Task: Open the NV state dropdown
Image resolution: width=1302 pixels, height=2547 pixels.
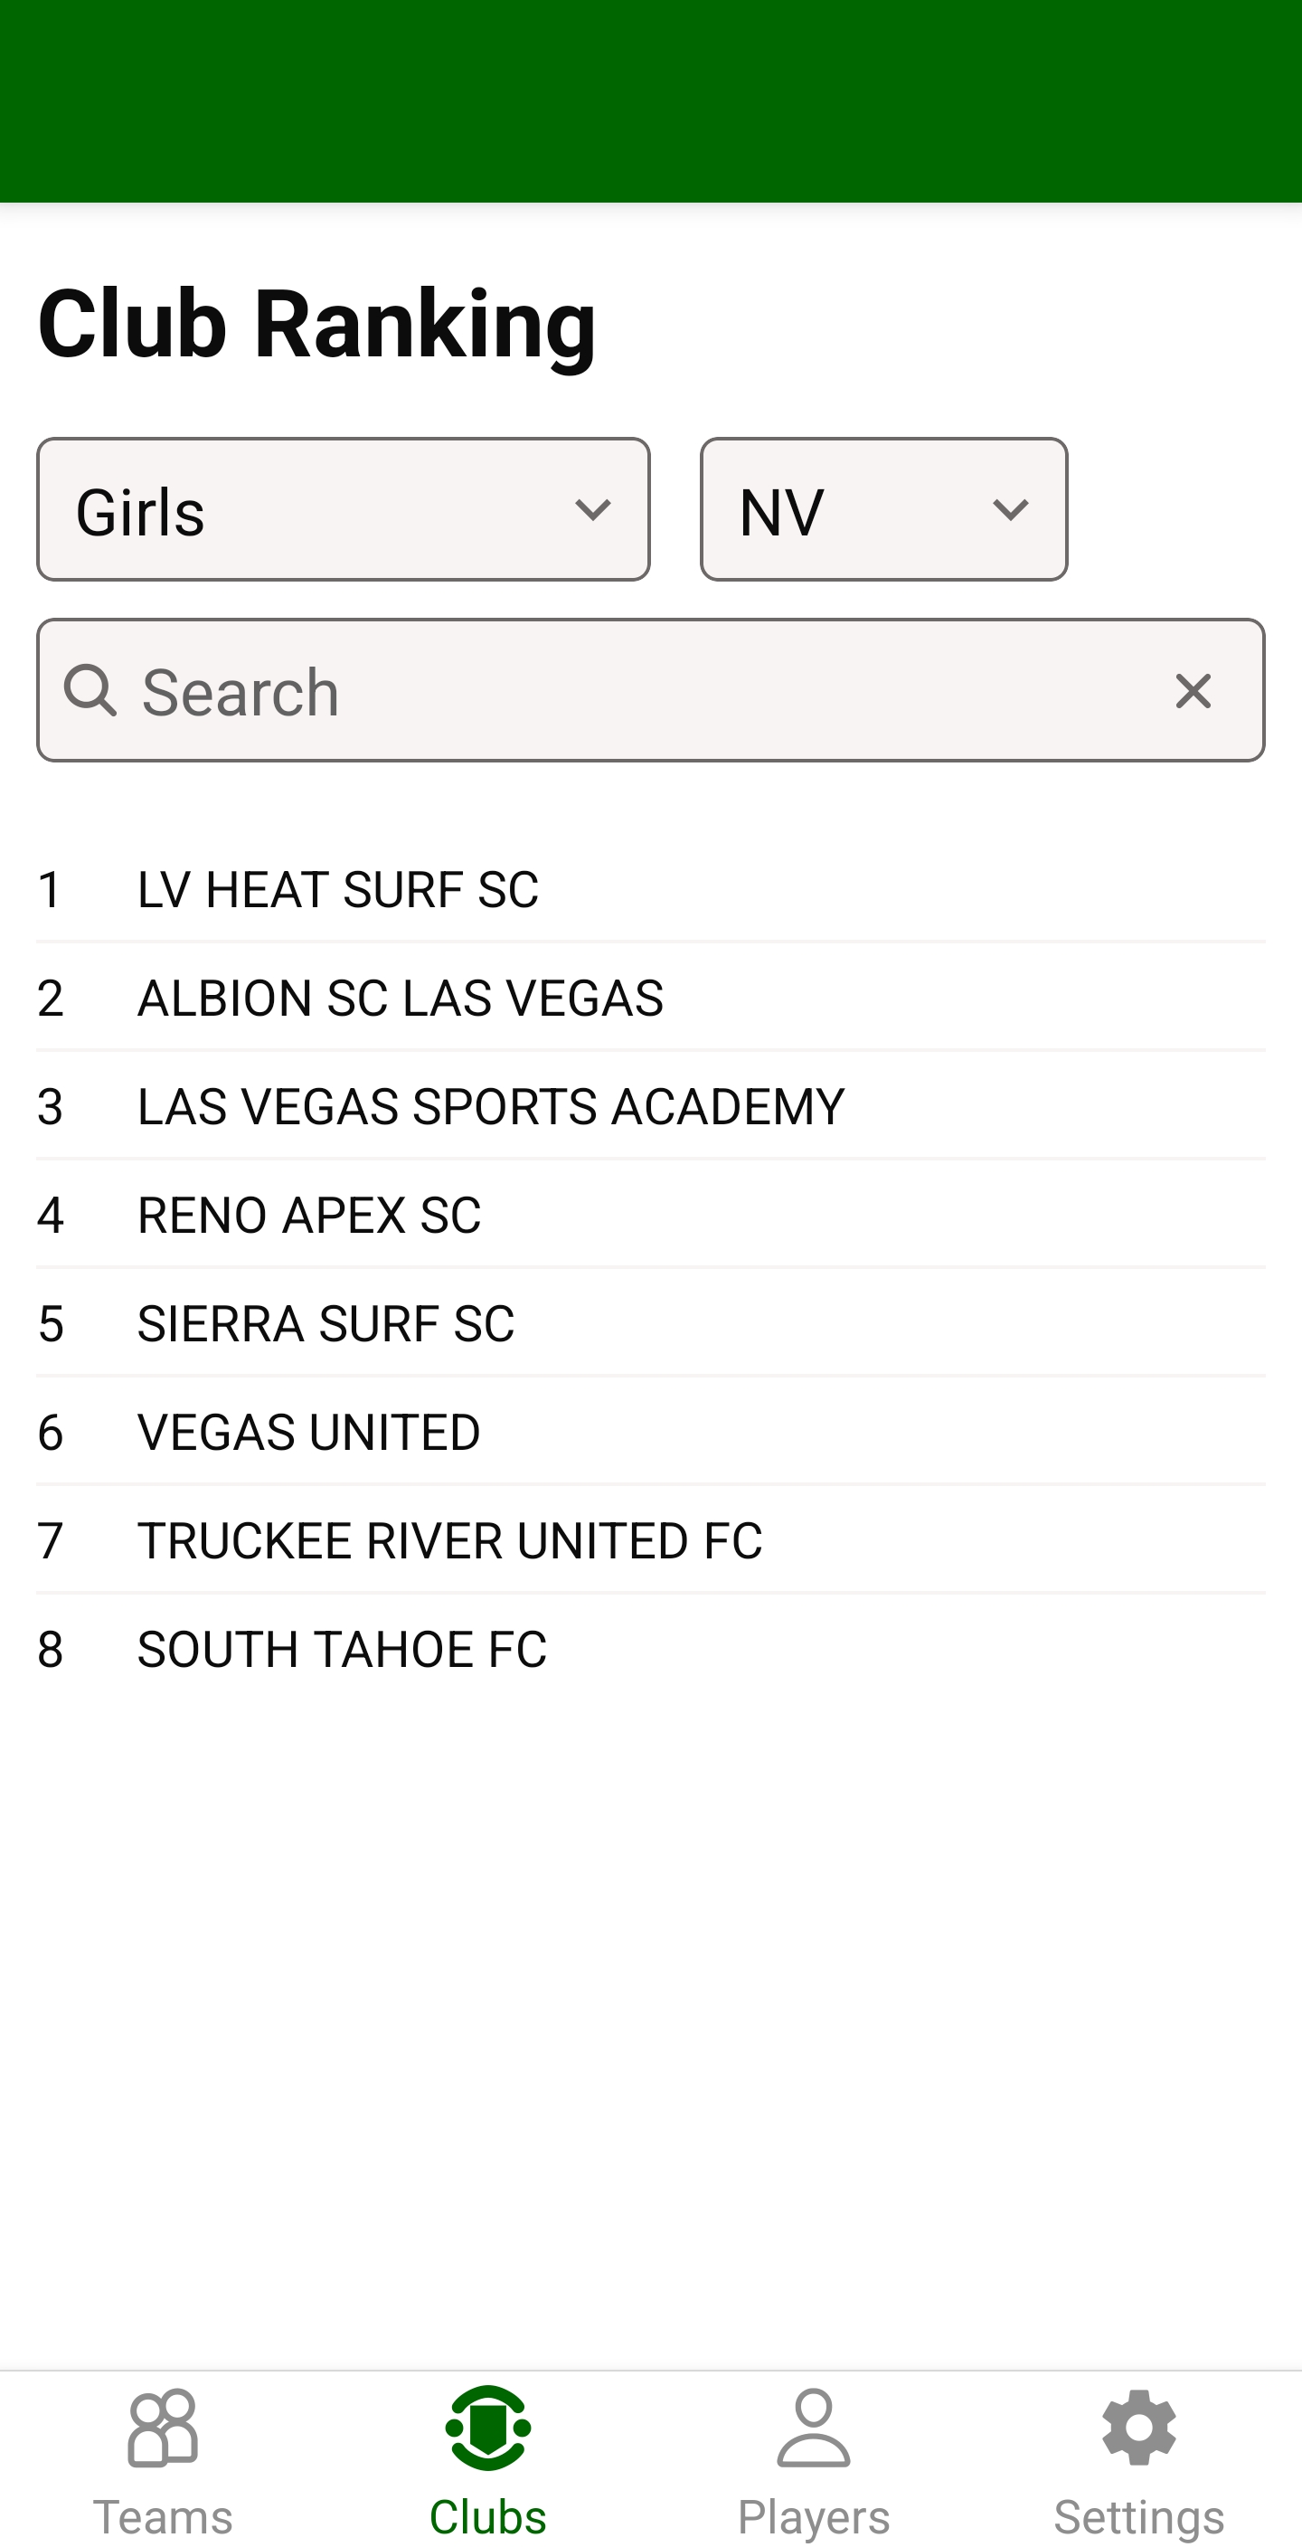Action: (882, 509)
